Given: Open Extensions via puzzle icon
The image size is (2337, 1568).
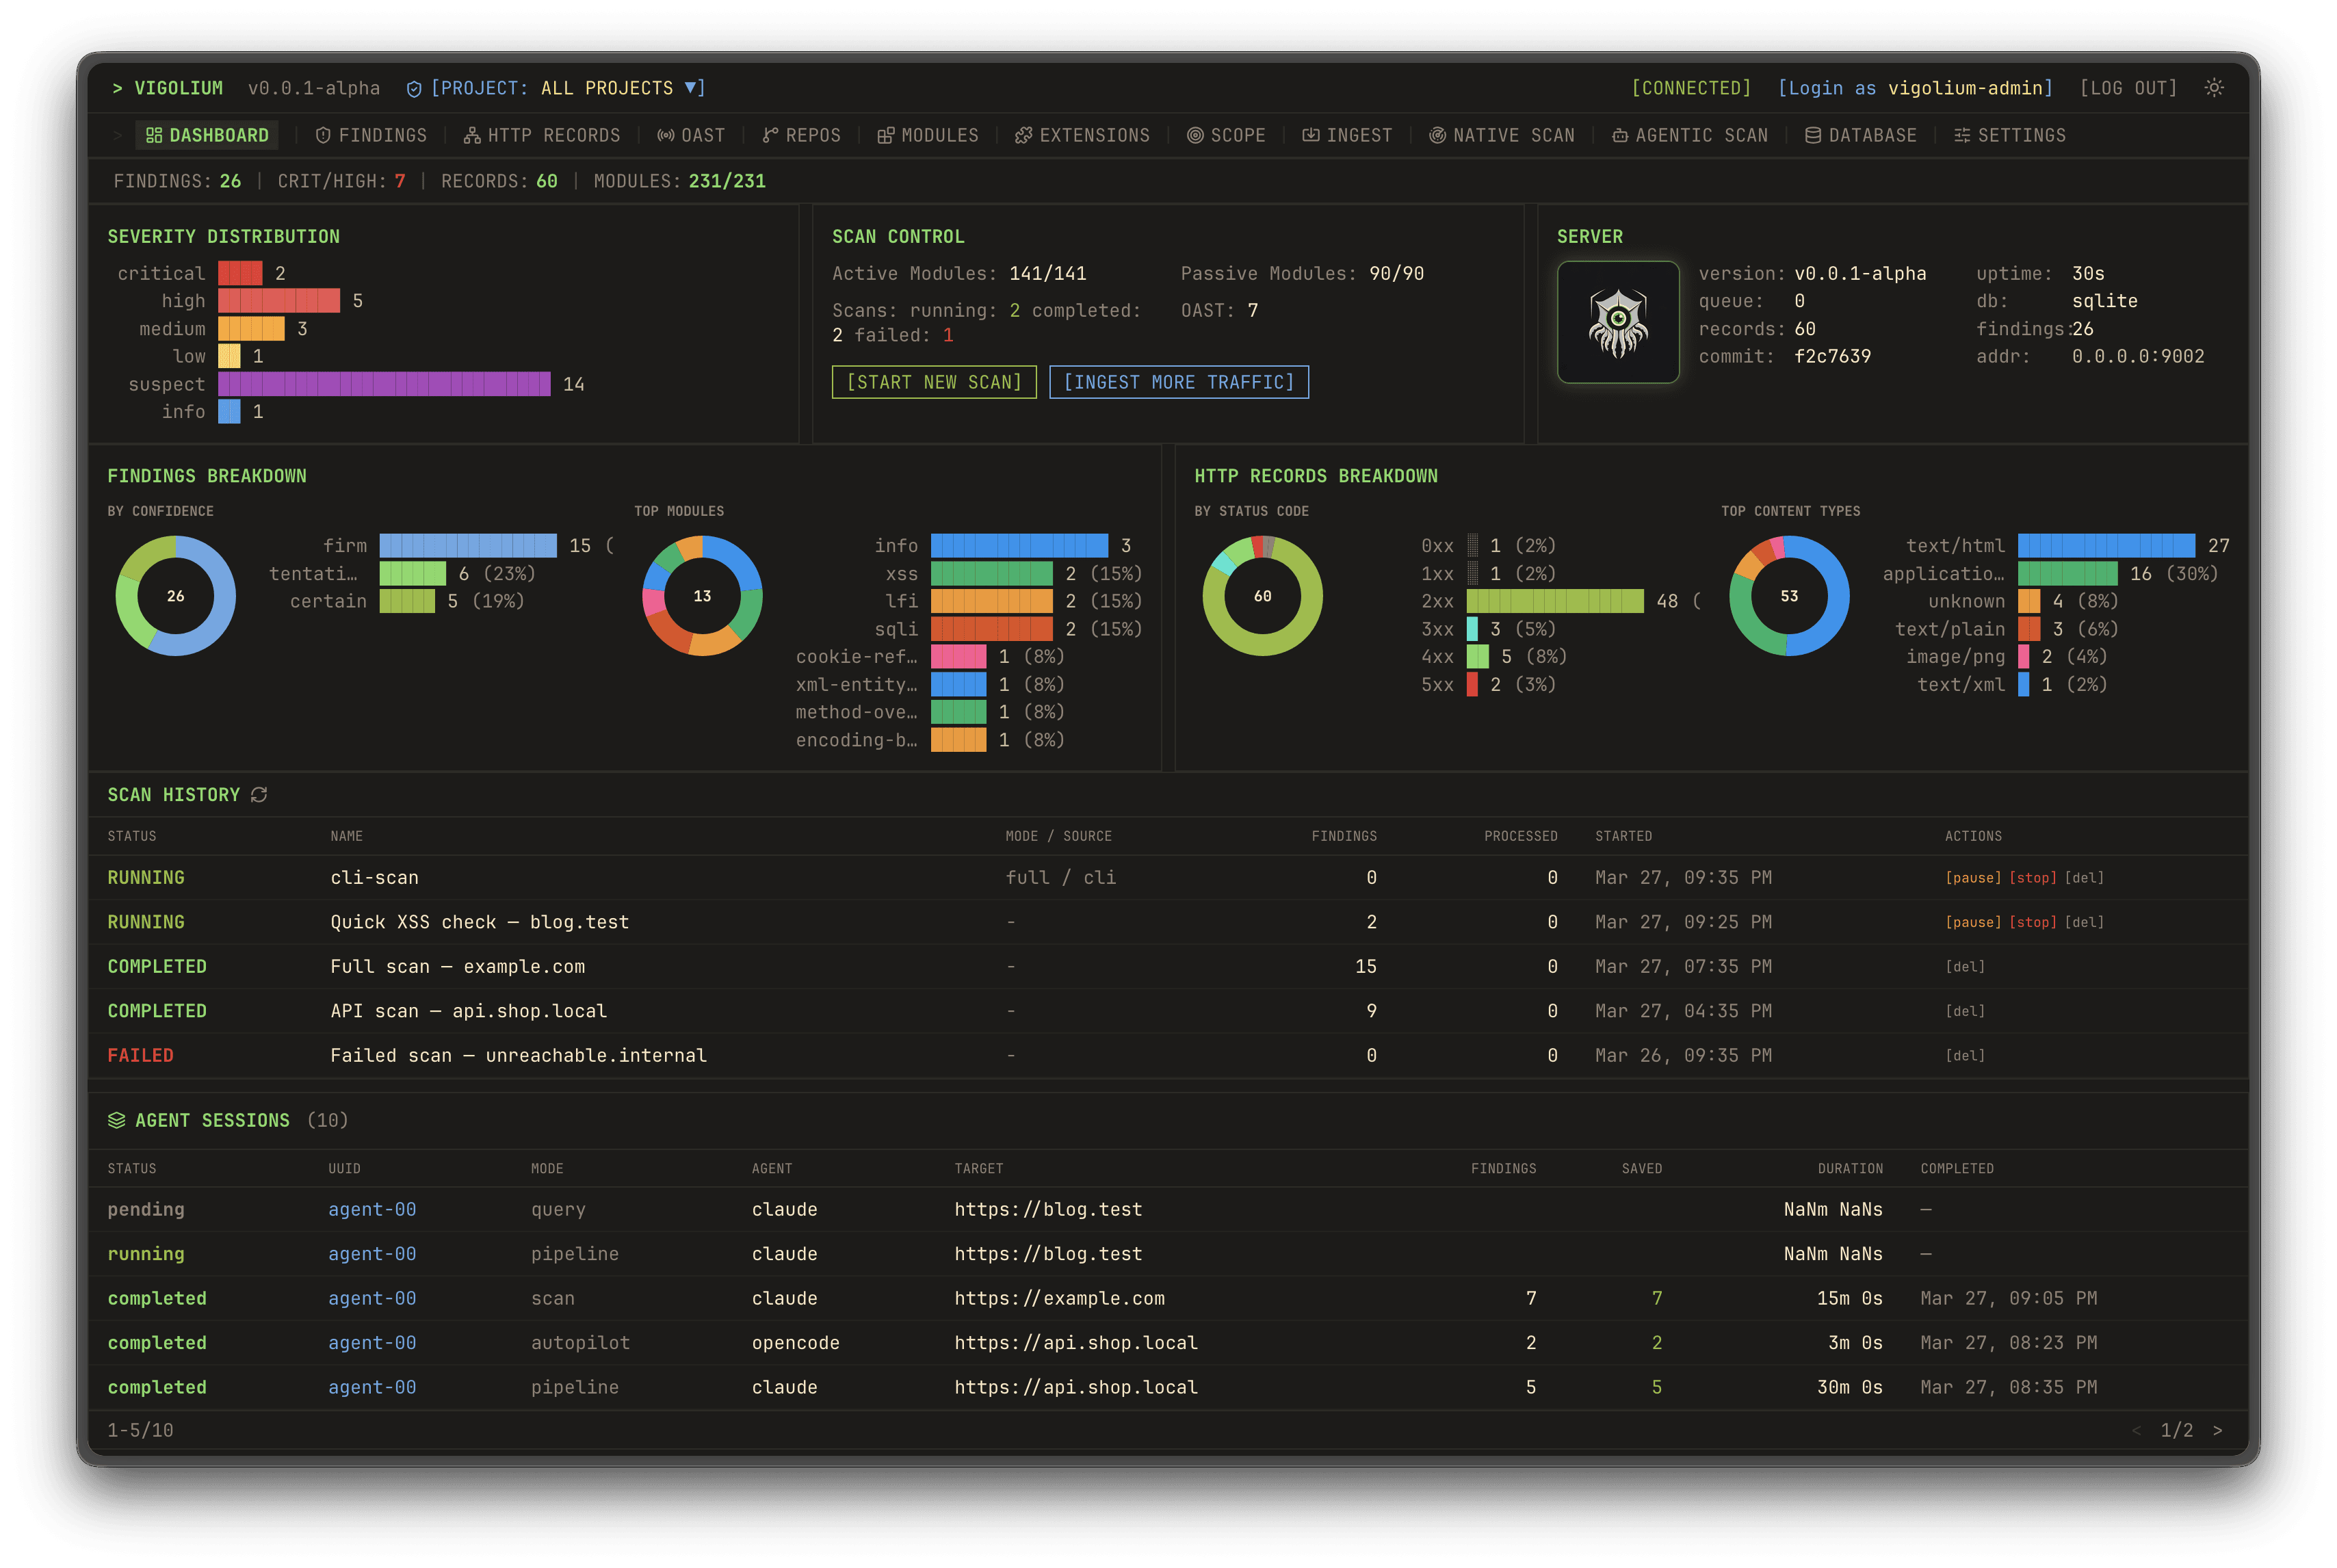Looking at the screenshot, I should (1023, 135).
